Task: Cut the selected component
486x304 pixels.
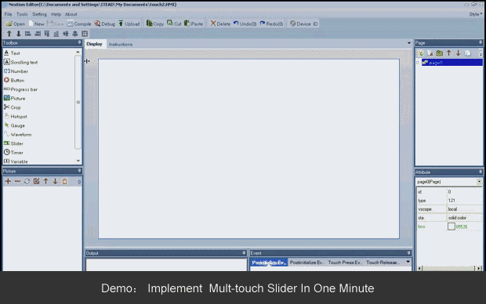Action: pos(174,24)
